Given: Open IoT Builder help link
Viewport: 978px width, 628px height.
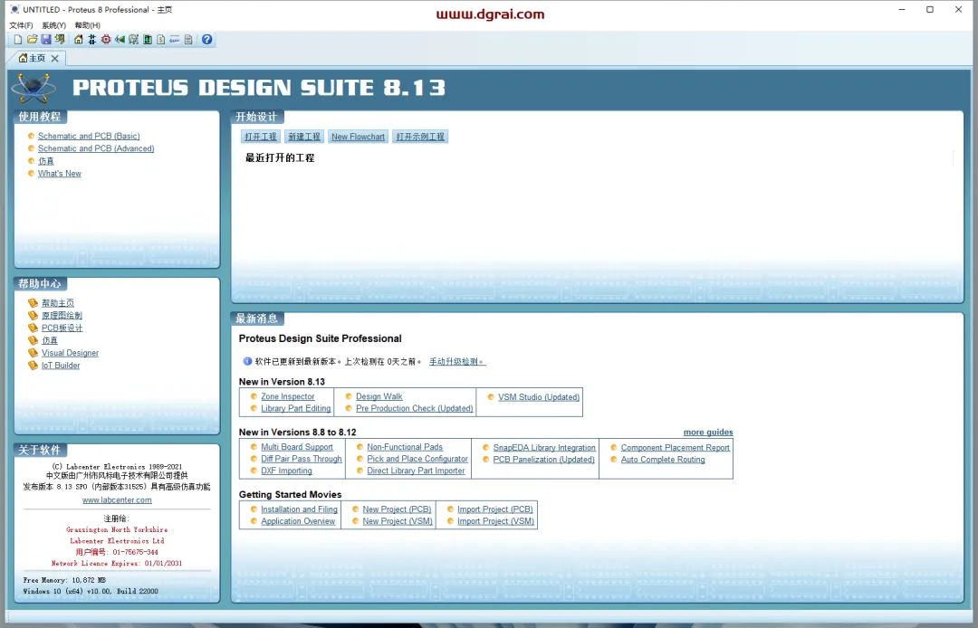Looking at the screenshot, I should pos(61,365).
